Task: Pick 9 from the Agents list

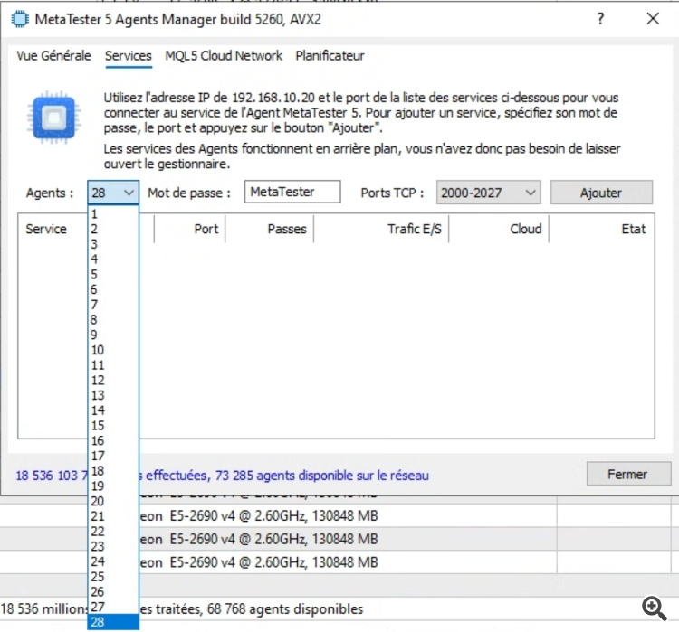Action: coord(113,335)
